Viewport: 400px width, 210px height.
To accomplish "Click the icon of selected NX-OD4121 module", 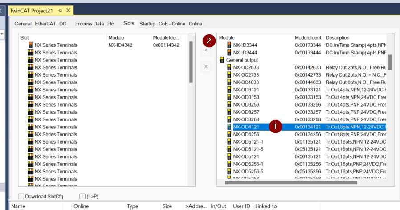I will pyautogui.click(x=229, y=127).
